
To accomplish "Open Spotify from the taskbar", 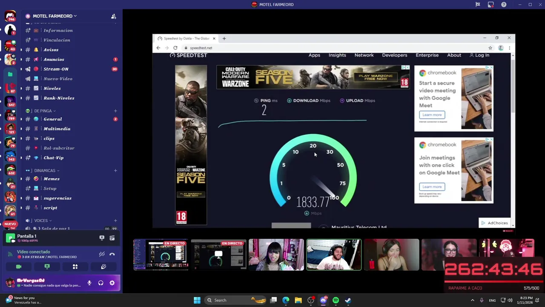I will [336, 300].
